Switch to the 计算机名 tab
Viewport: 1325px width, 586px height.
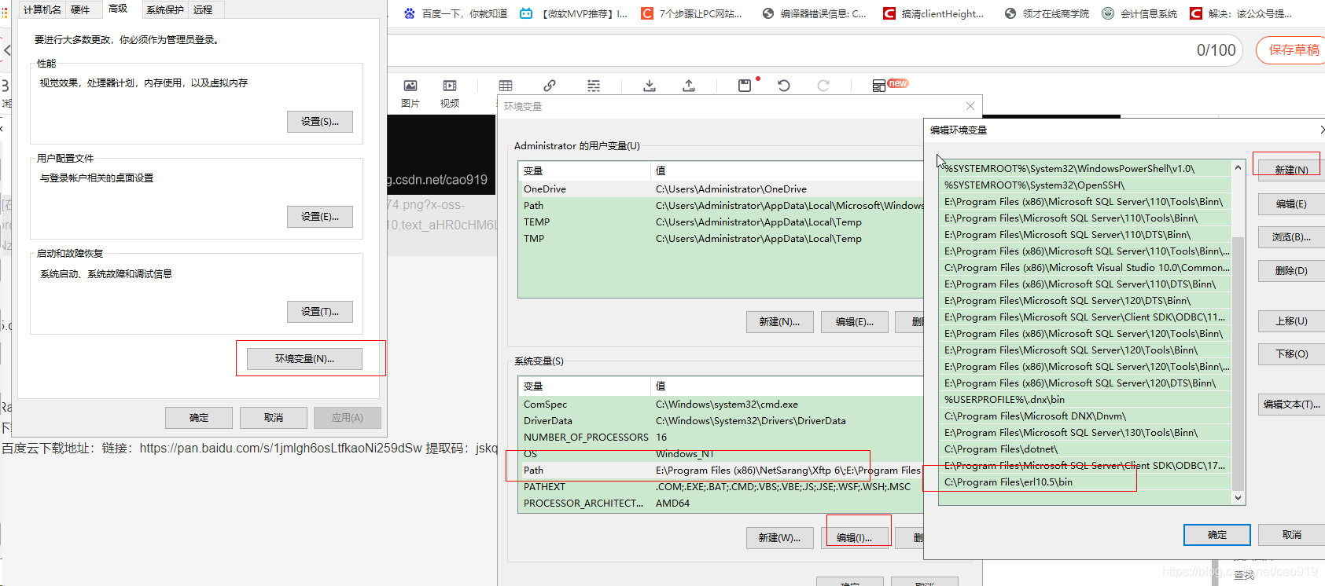[42, 9]
